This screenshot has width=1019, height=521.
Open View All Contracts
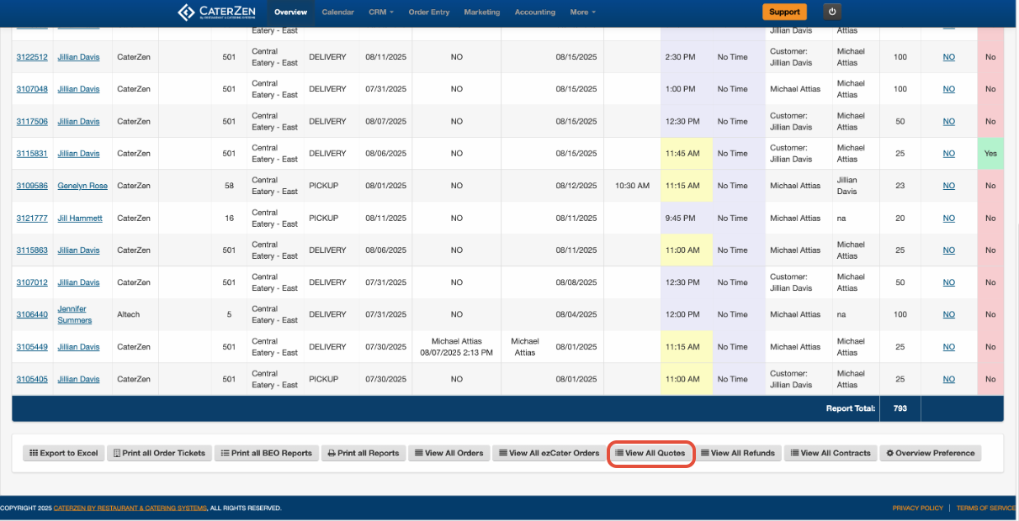(x=831, y=453)
